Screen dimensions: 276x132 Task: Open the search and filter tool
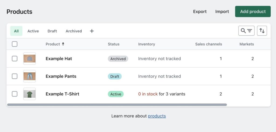[246, 31]
